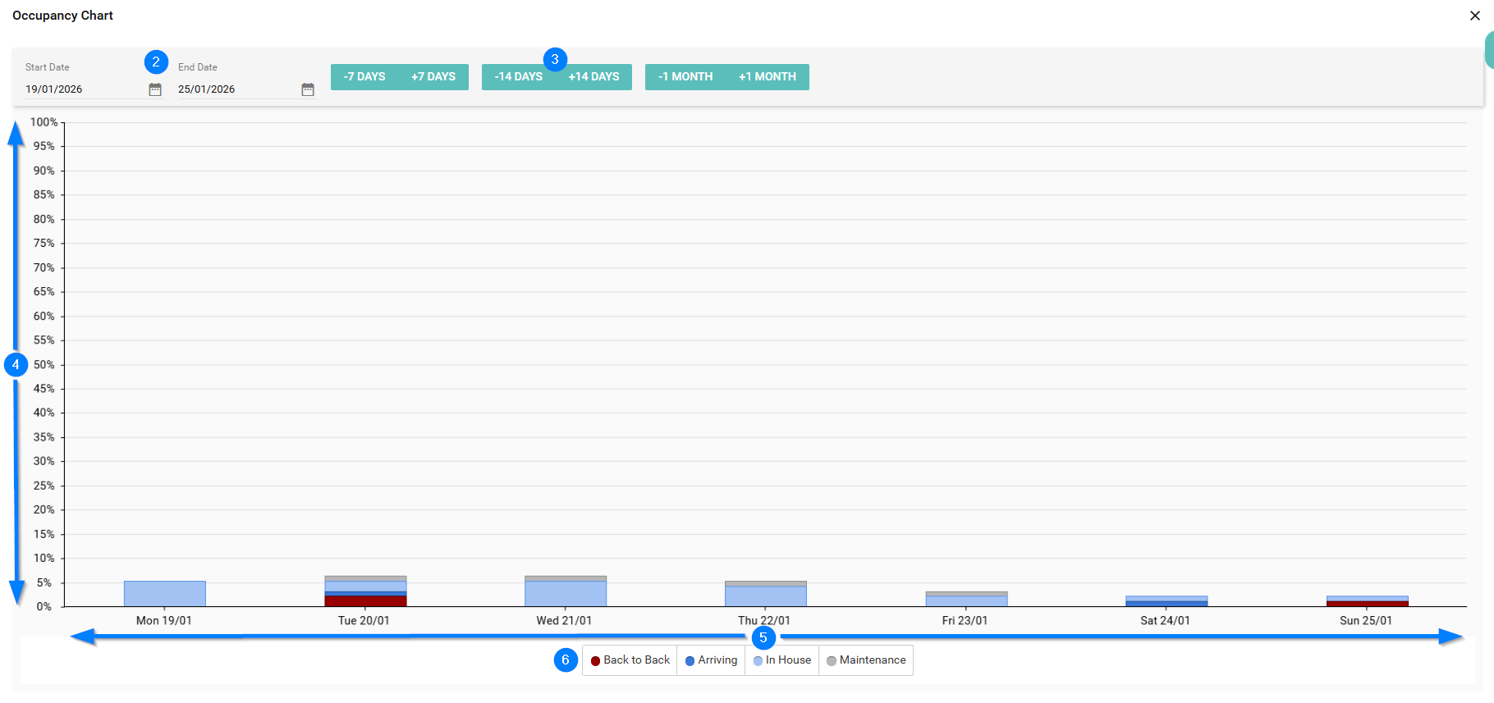Advance using +1 MONTH button

coord(768,76)
